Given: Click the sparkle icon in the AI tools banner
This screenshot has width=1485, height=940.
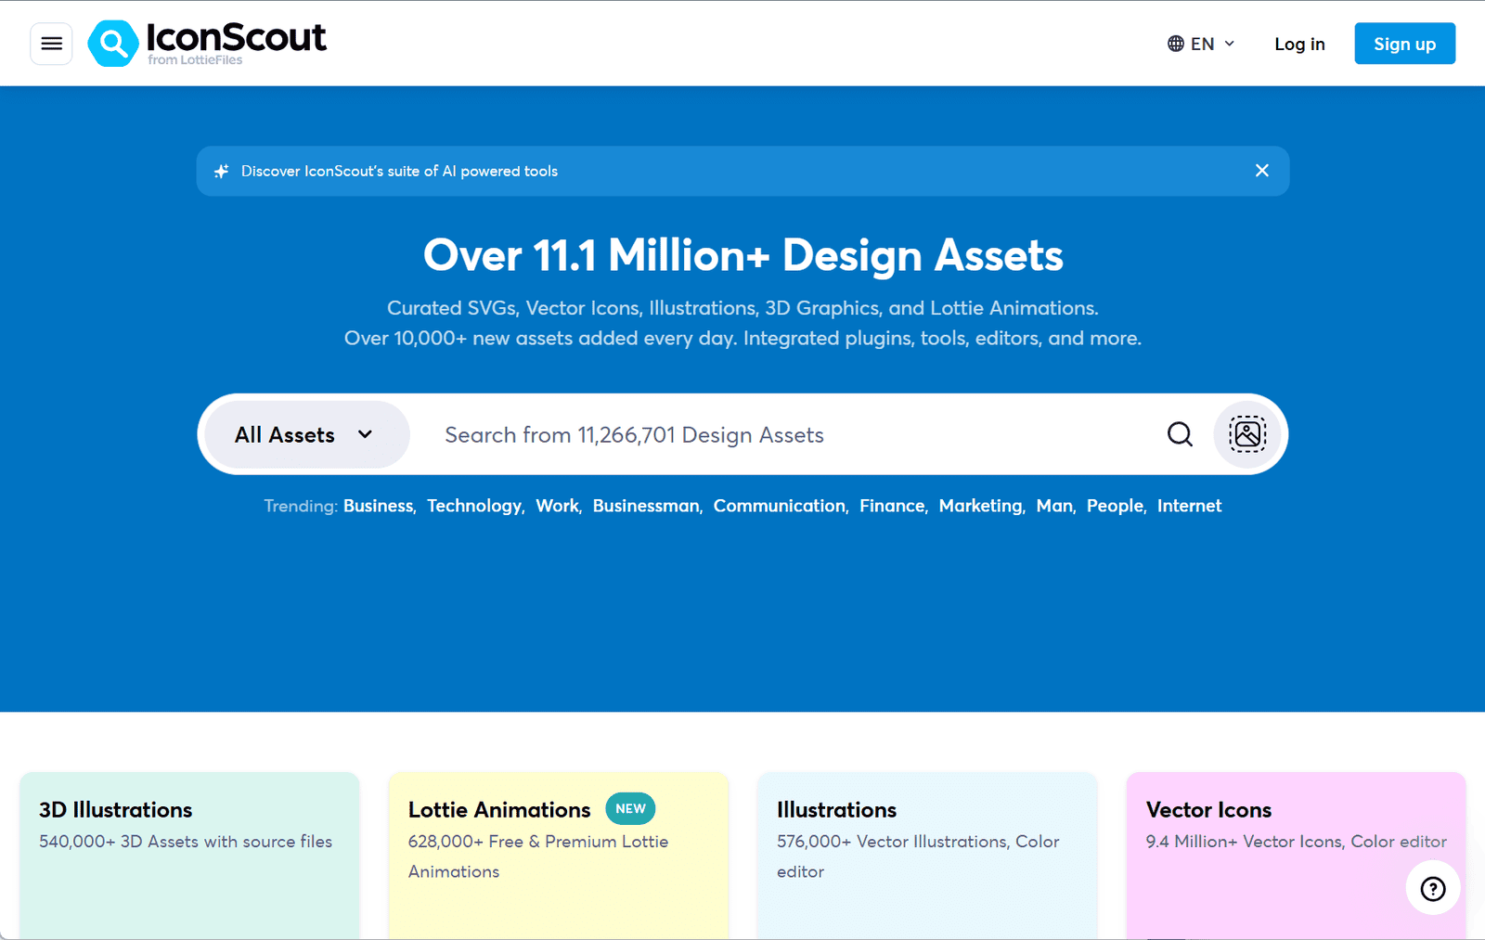Looking at the screenshot, I should point(221,171).
